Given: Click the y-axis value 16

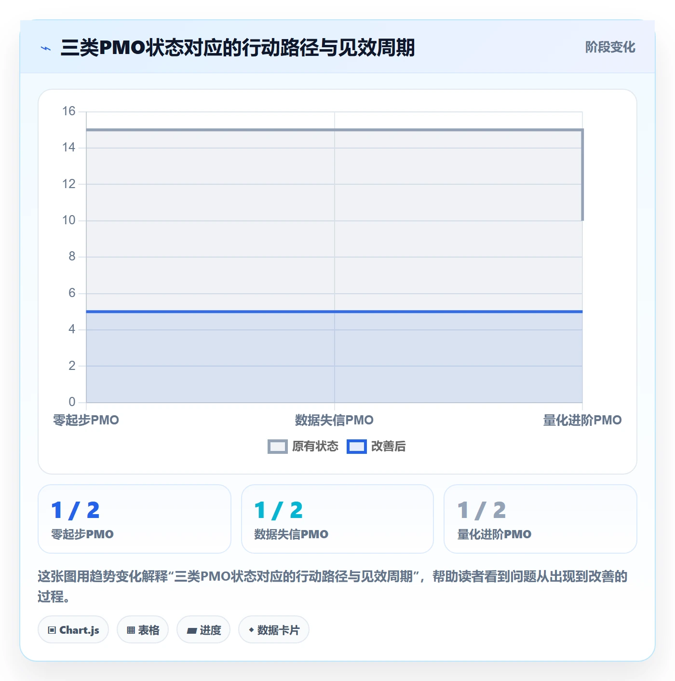Looking at the screenshot, I should point(69,111).
